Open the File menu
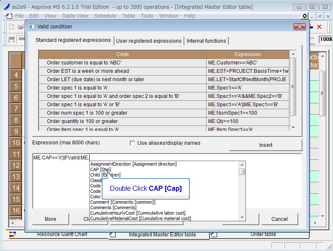 point(19,16)
